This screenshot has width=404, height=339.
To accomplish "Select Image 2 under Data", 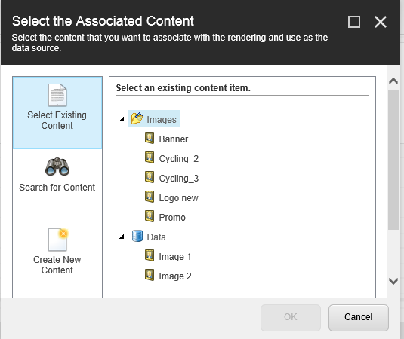I will click(175, 276).
